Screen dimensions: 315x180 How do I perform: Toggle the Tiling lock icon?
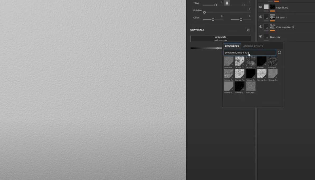point(227,3)
